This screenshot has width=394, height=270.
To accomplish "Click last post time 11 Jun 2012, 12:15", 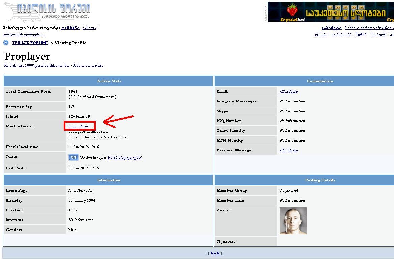I will 84,168.
